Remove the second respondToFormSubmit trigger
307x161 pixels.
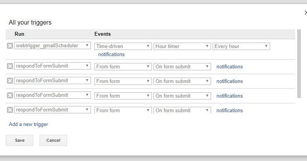[x=10, y=81]
